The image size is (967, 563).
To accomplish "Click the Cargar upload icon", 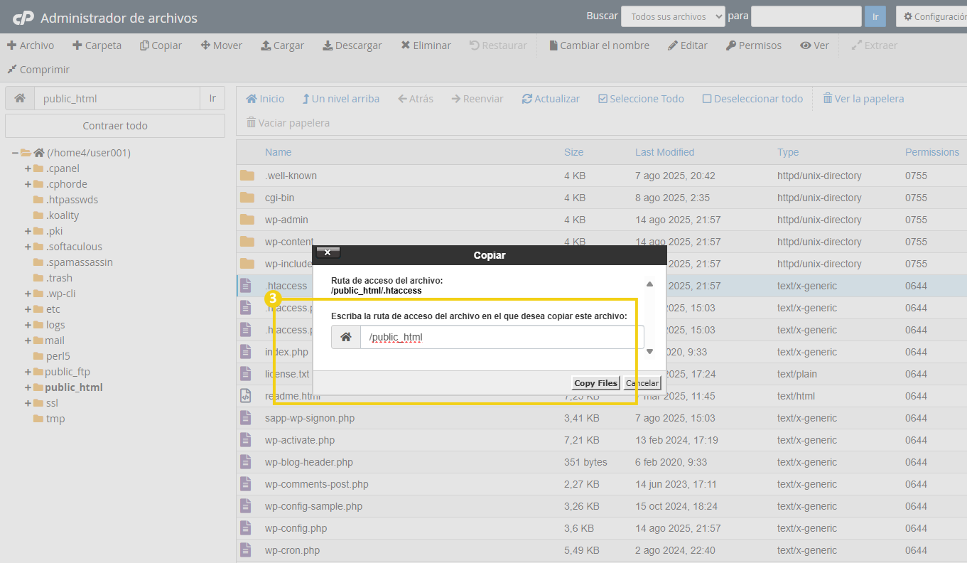I will tap(266, 45).
